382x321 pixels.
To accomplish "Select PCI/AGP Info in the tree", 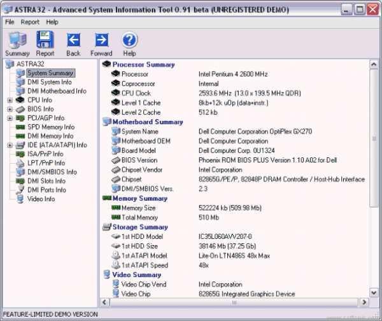I will point(46,118).
